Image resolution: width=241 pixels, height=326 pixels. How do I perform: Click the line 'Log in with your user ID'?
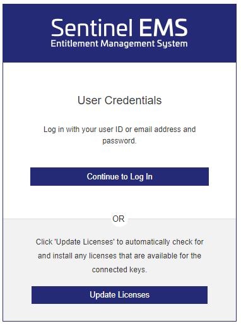click(119, 130)
